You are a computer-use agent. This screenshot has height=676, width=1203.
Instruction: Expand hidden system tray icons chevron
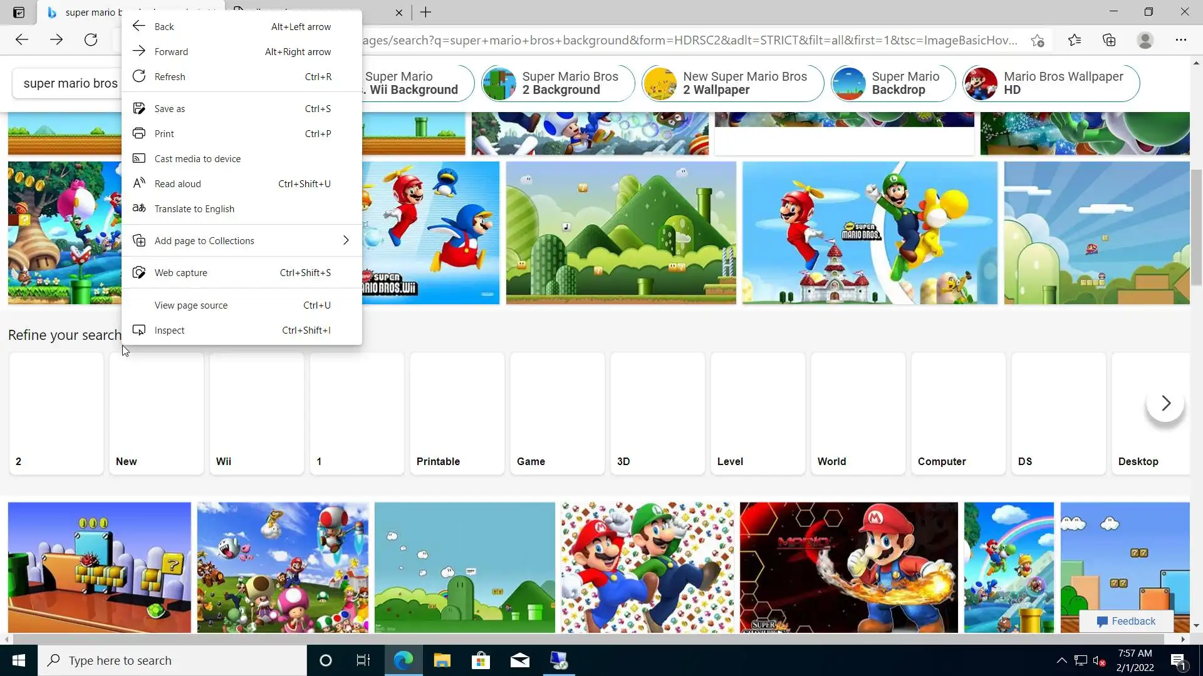(1061, 660)
